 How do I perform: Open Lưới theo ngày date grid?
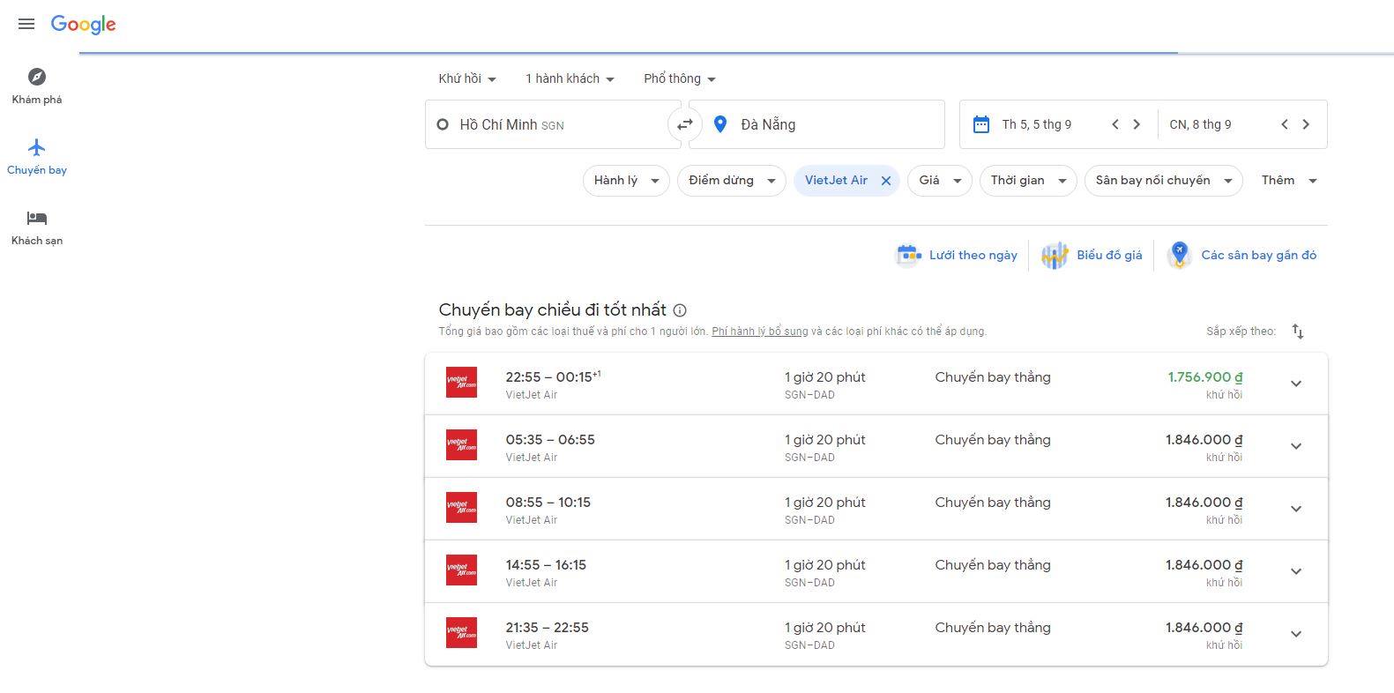pos(958,255)
